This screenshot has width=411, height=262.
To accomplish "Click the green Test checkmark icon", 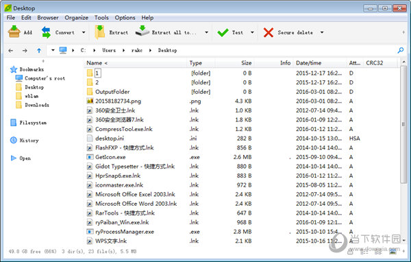I will [223, 32].
